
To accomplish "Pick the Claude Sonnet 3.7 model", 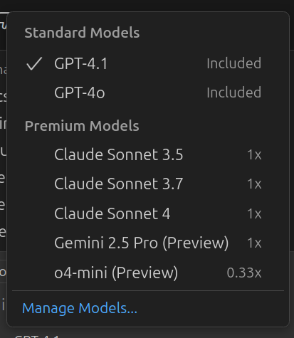I will 148,184.
